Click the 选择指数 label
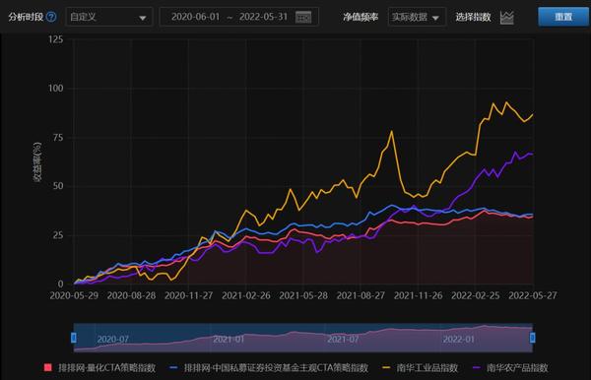591x380 pixels. (x=473, y=17)
